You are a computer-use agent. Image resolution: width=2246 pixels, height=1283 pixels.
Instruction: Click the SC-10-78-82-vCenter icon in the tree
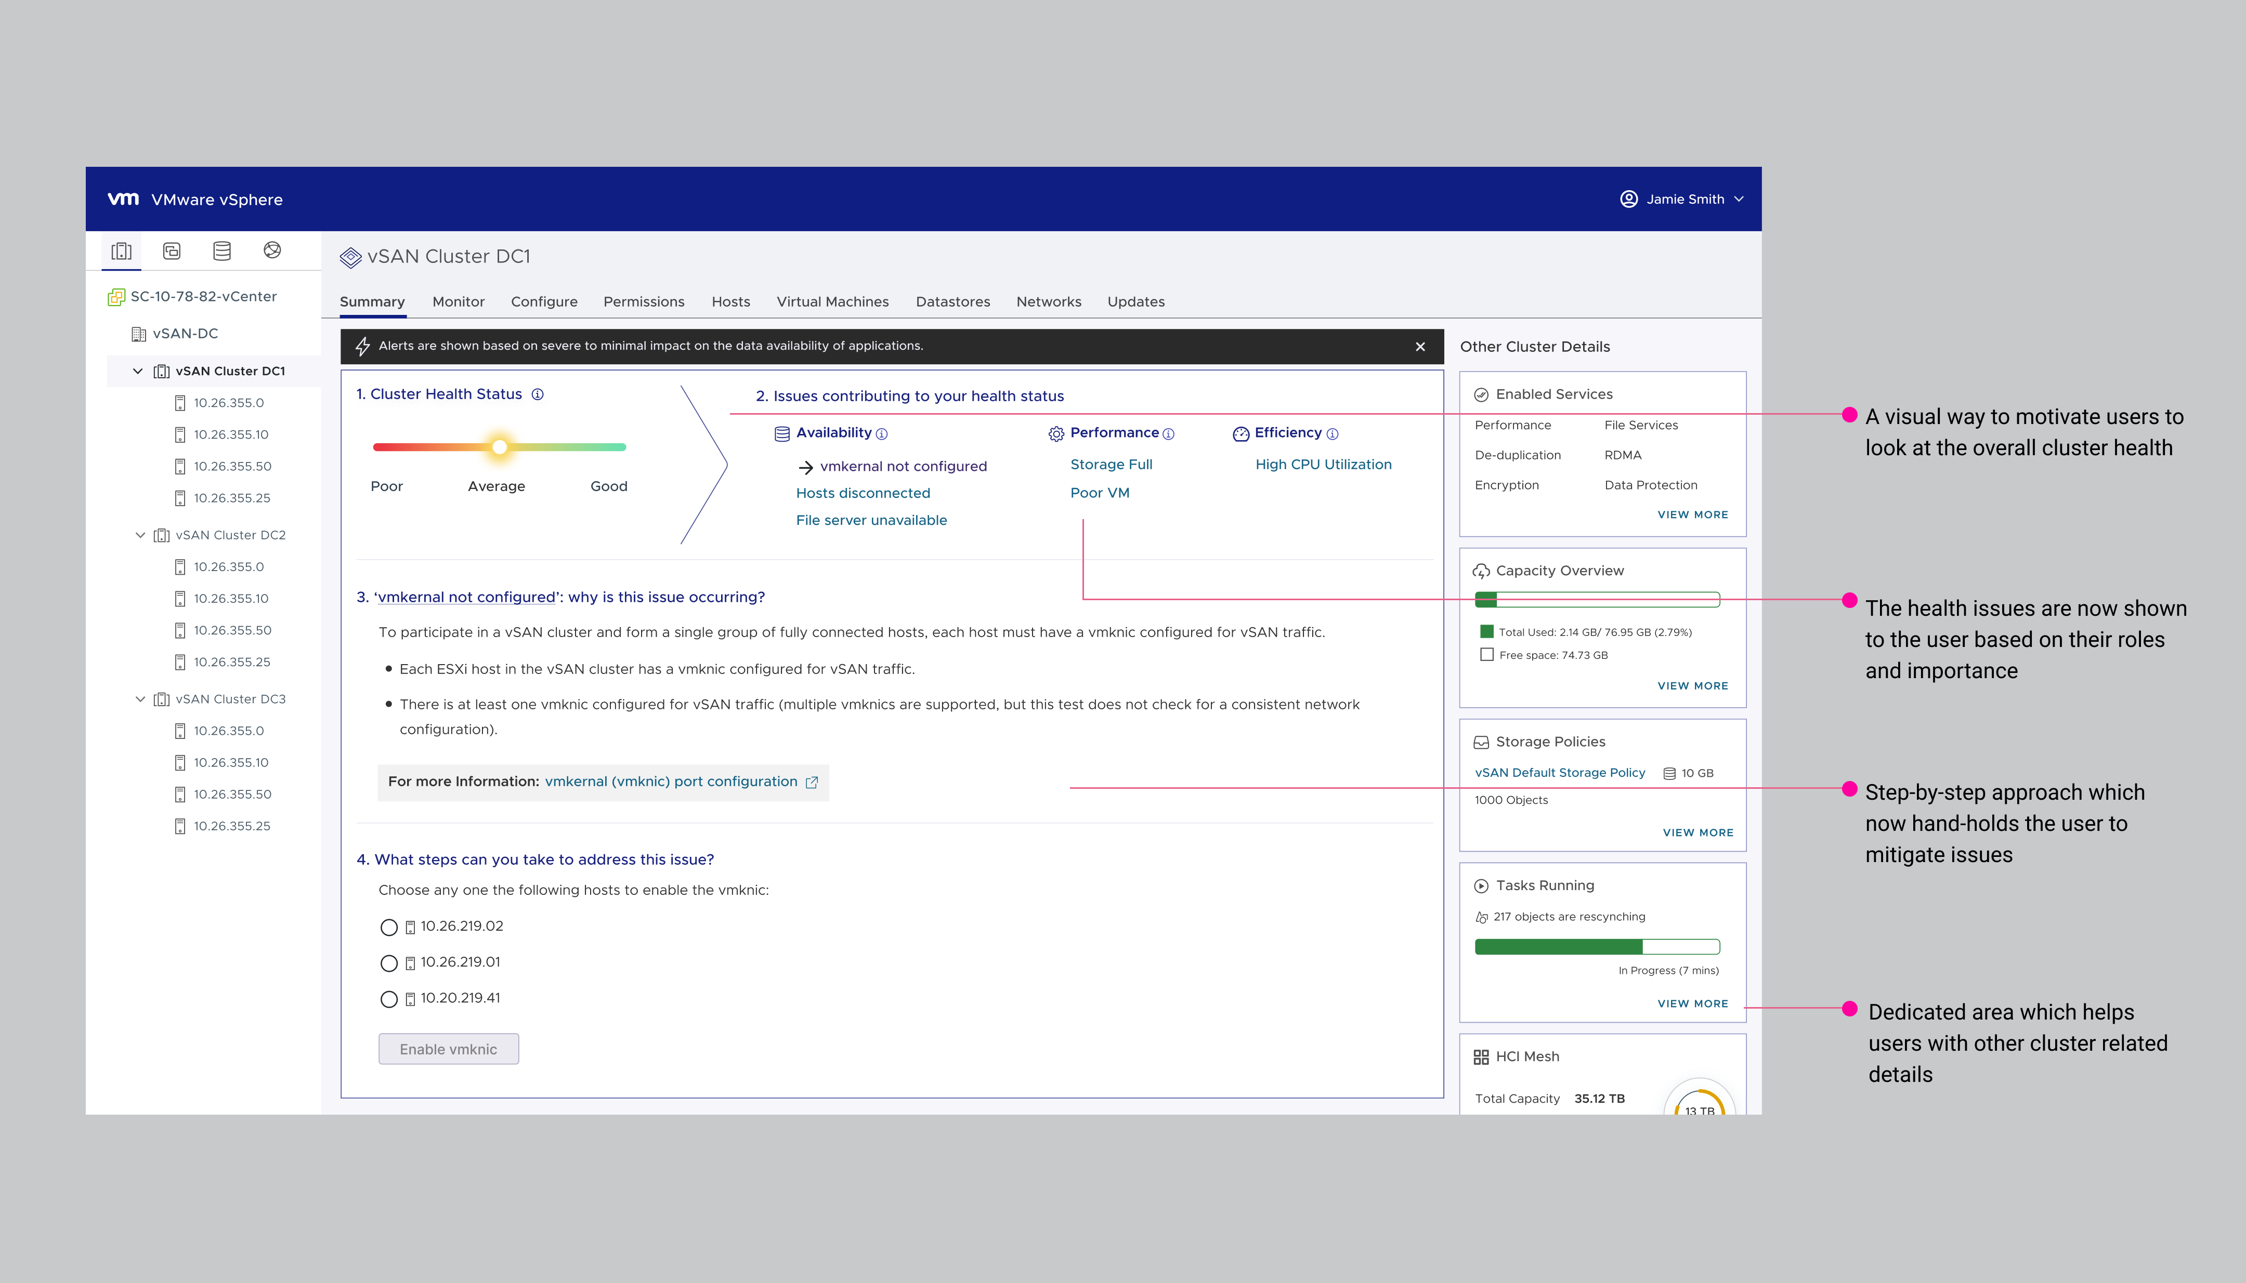[x=116, y=297]
